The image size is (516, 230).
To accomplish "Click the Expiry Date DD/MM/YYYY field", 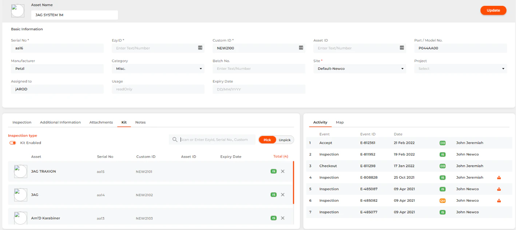I will click(259, 89).
